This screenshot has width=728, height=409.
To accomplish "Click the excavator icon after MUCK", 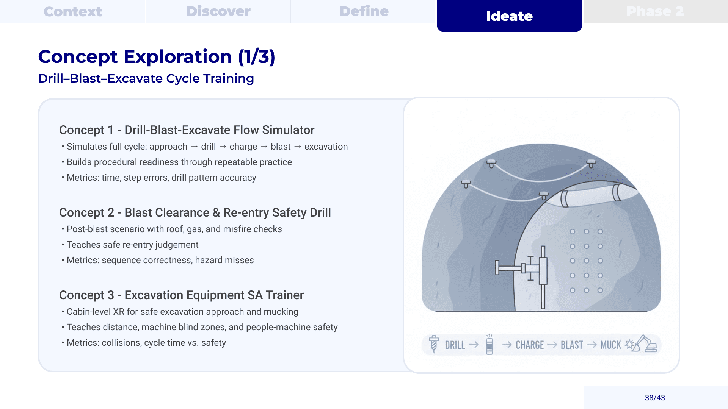I will click(x=646, y=343).
